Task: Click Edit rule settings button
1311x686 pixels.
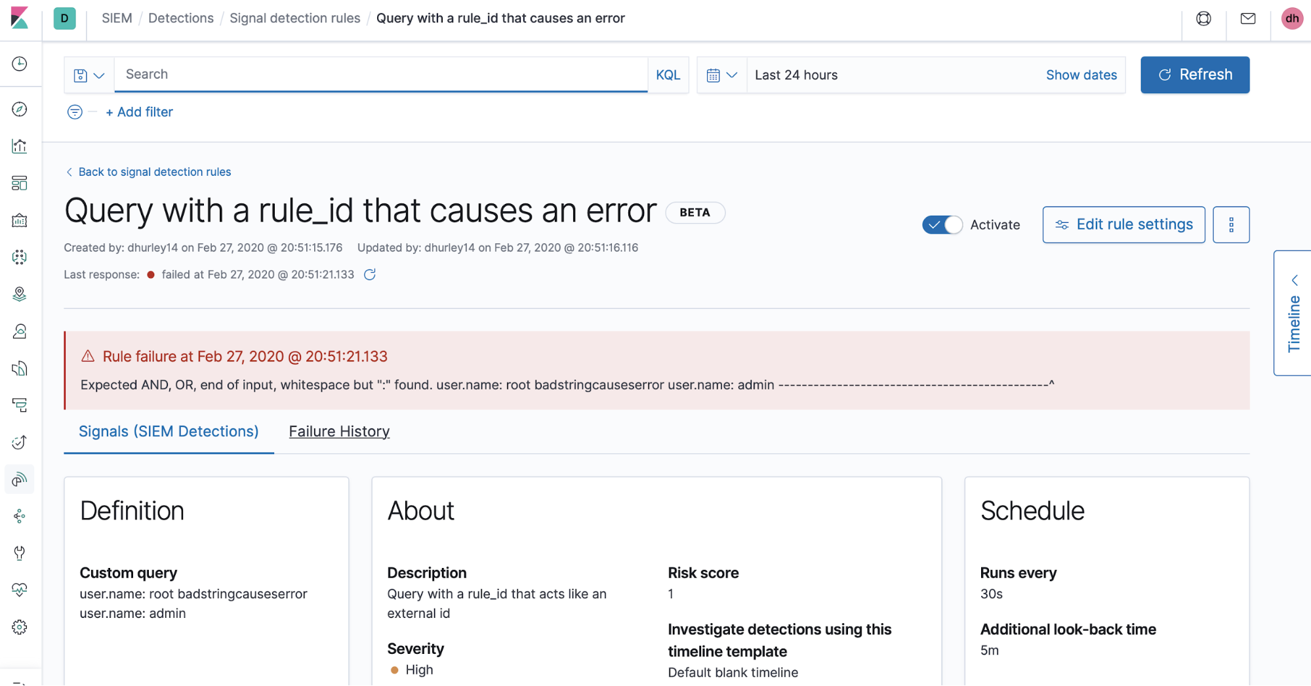Action: 1123,225
